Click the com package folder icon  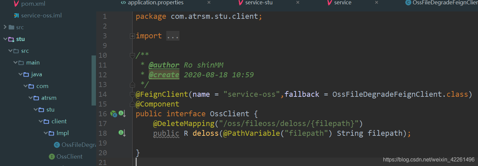tap(31, 86)
